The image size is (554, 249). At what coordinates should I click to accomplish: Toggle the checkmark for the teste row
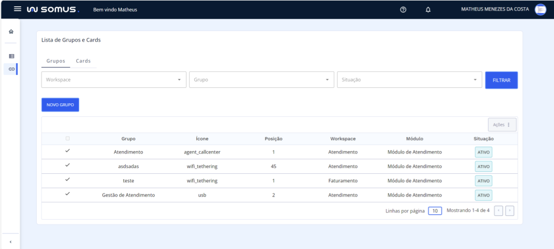68,180
